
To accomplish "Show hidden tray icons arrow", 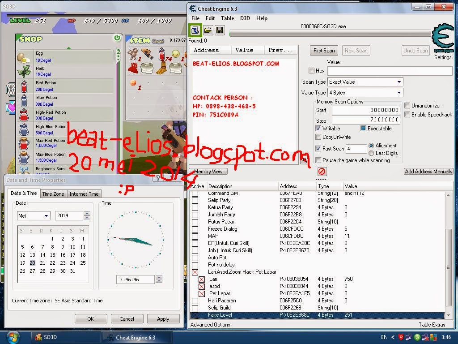I will (x=393, y=337).
